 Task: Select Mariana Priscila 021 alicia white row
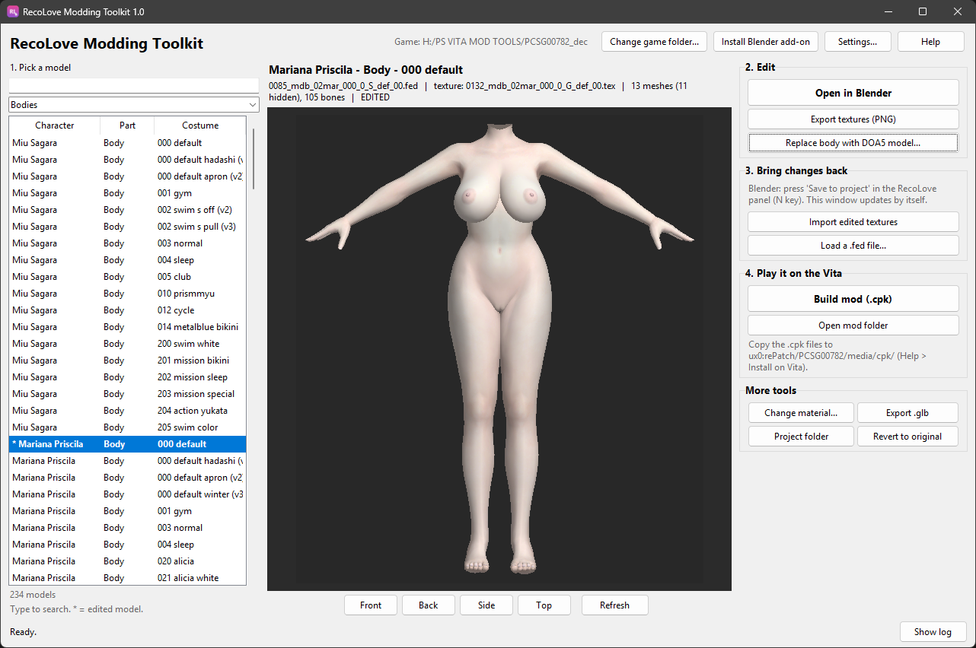tap(128, 578)
